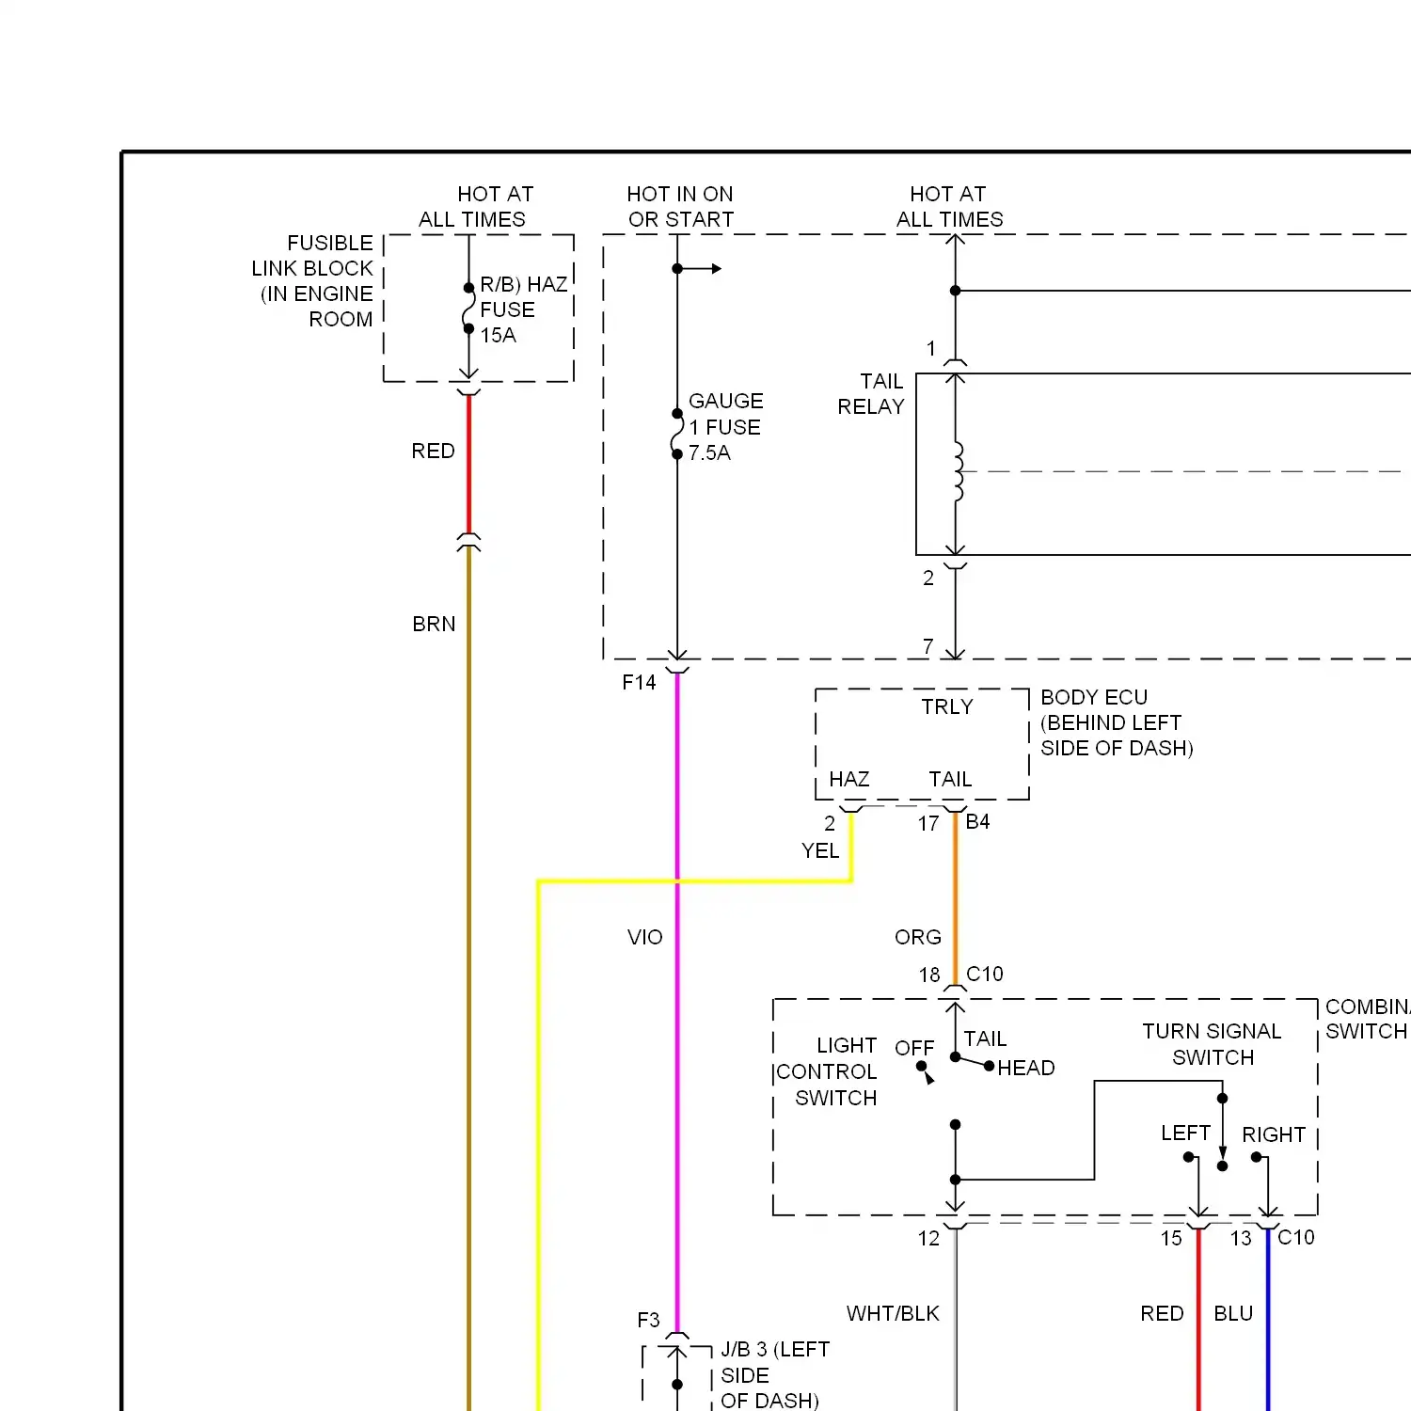The width and height of the screenshot is (1411, 1411).
Task: Select the R/B) HAZ FUSE 15A text
Action: [x=524, y=309]
